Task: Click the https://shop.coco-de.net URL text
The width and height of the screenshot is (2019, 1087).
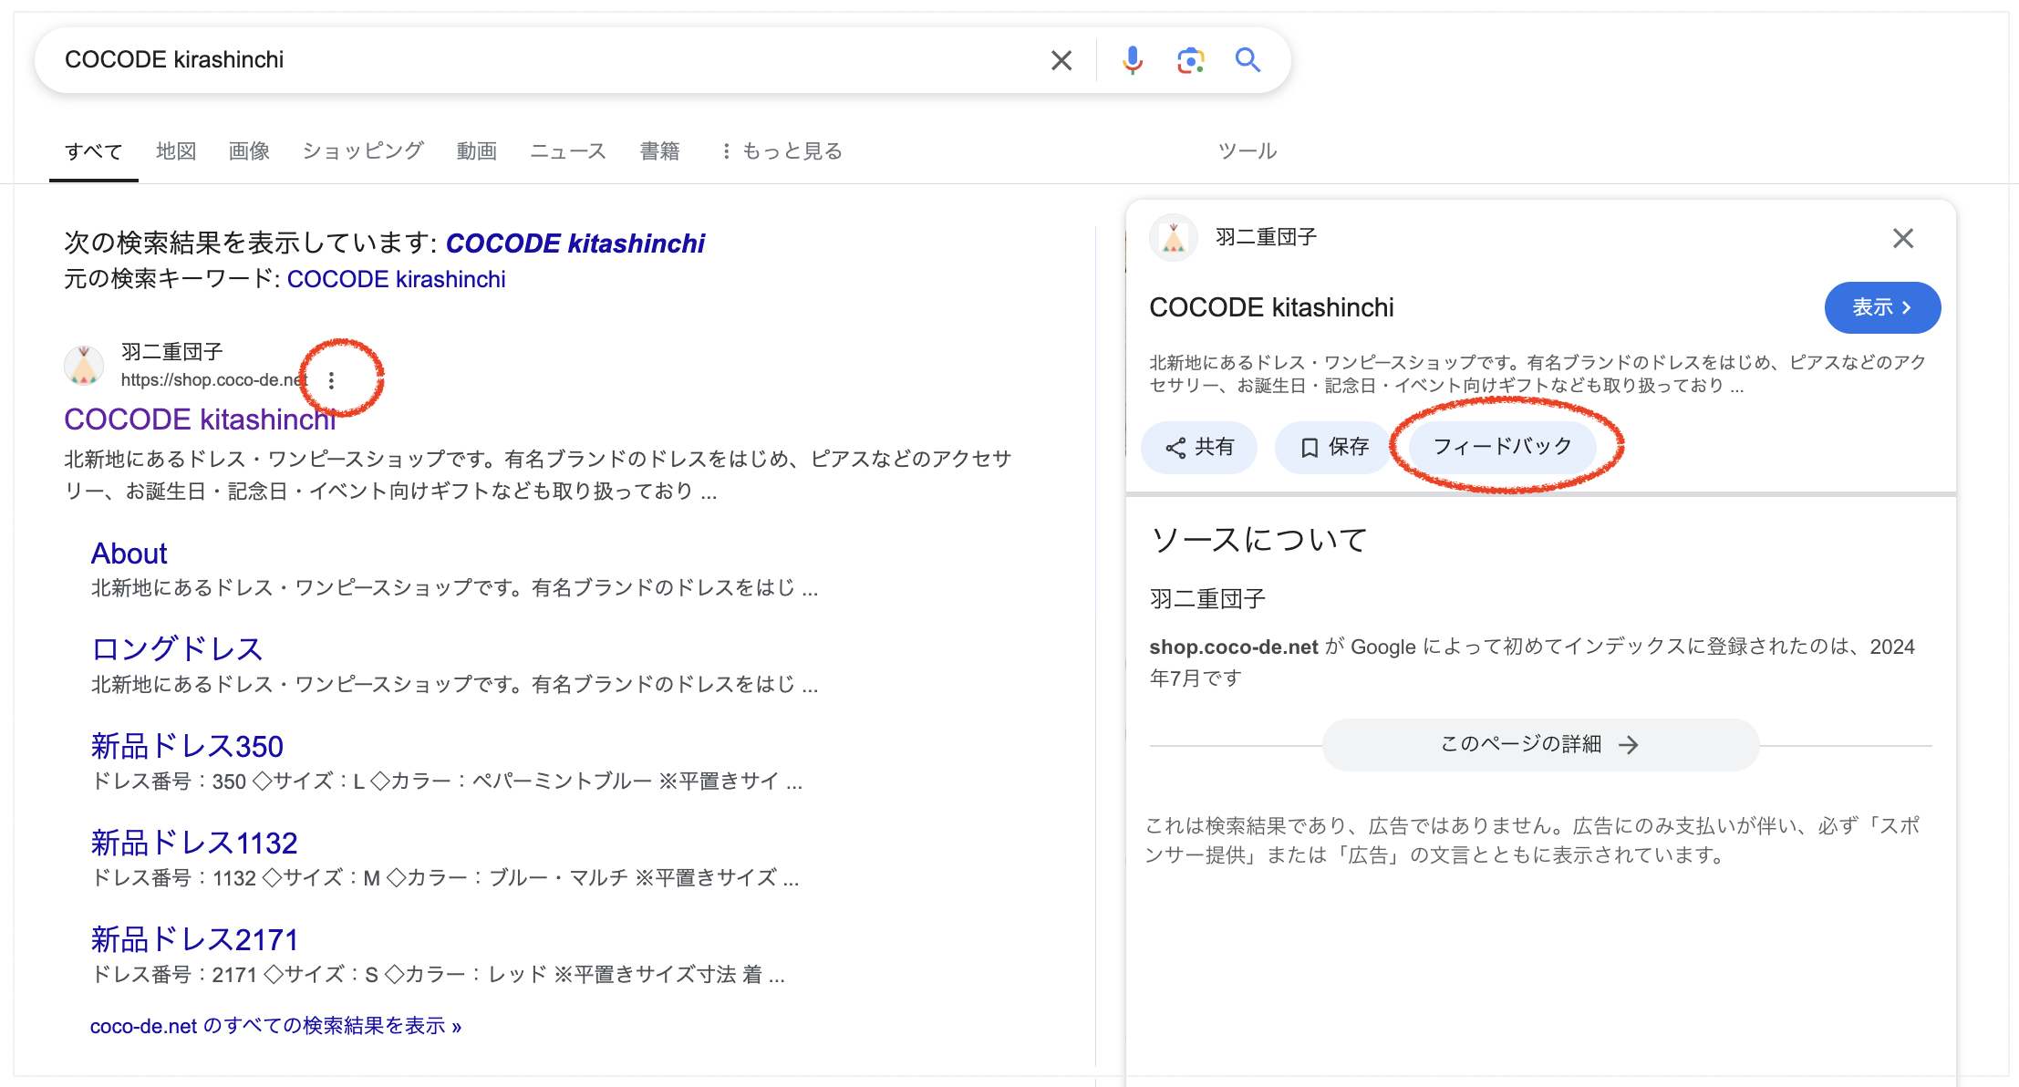Action: 213,380
